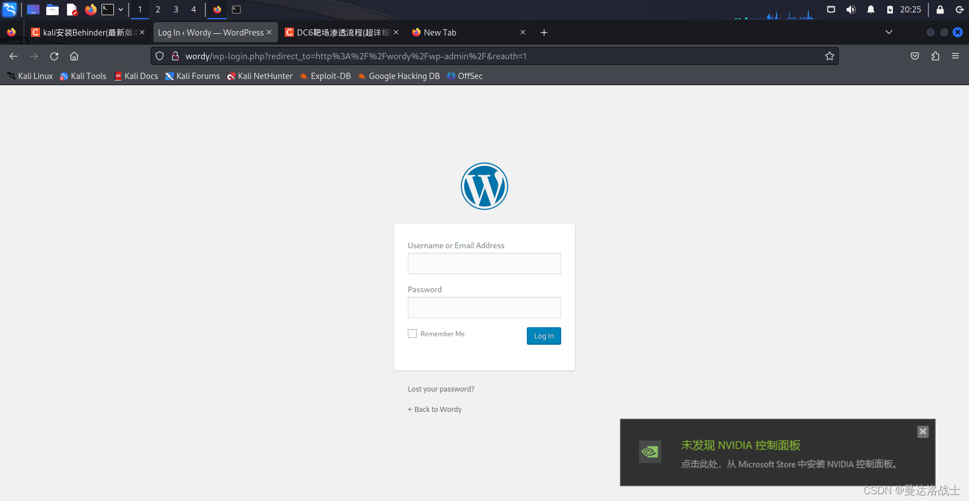Expand the list all tabs chevron
The width and height of the screenshot is (969, 501).
[x=889, y=33]
